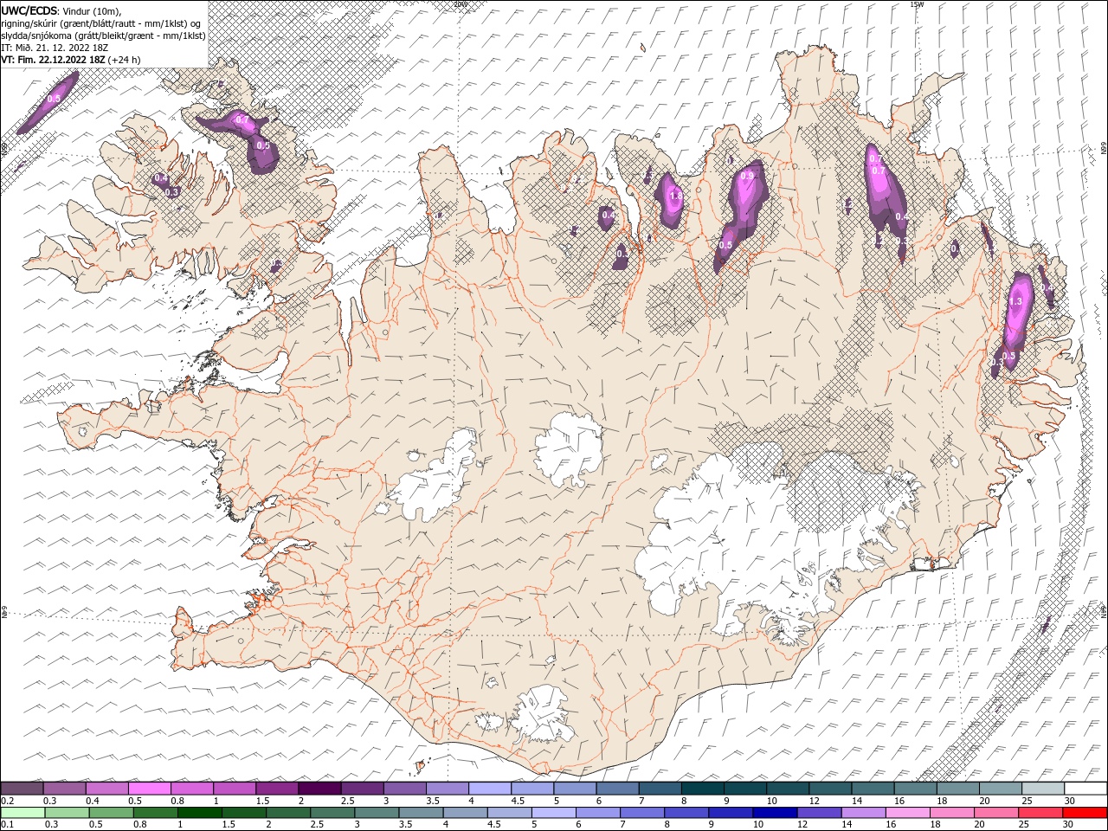Pick bottom-row legend swatch between 4 and 4.5
Viewport: 1108px width, 831px height.
coord(465,813)
